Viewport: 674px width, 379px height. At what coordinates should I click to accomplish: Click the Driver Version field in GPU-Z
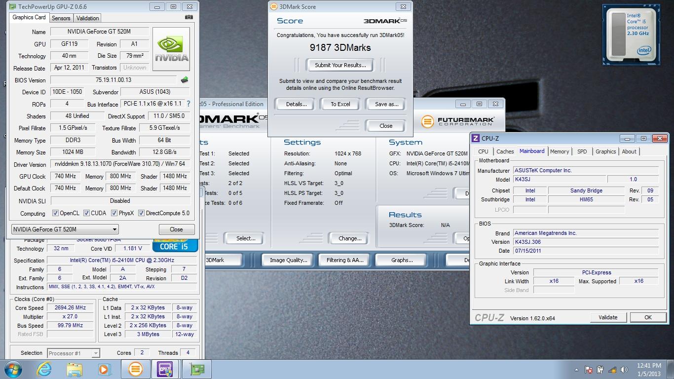[120, 164]
